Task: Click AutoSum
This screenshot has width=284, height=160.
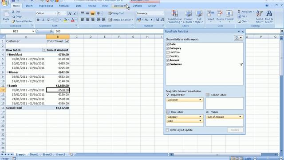Action: pyautogui.click(x=246, y=12)
